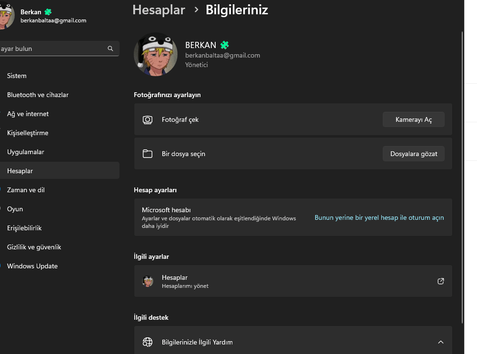Click the Kamerayı Aç button
477x354 pixels.
pos(413,119)
